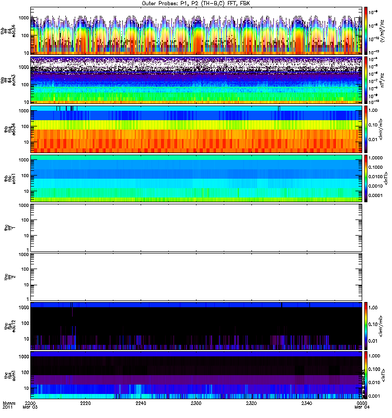
Task: Click the "edc12" y-axis label of thc fbk panel
Action: 14,326
